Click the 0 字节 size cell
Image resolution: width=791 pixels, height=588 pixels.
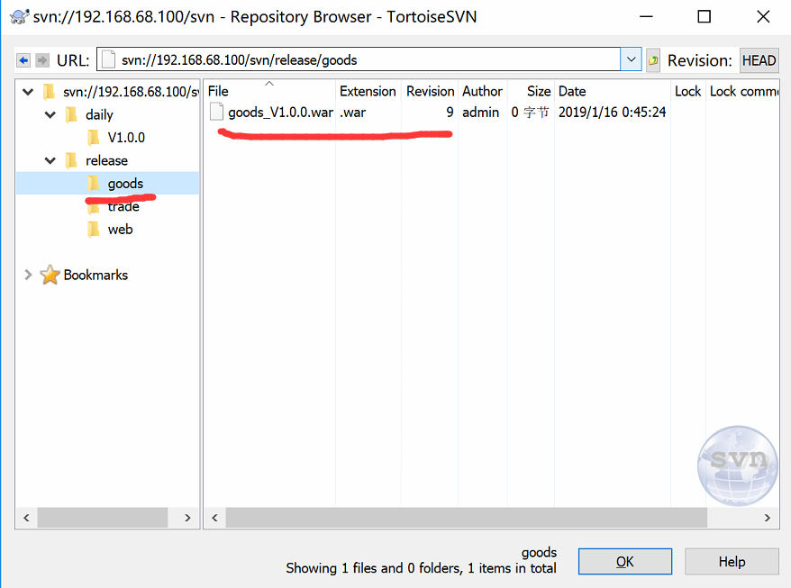[530, 112]
